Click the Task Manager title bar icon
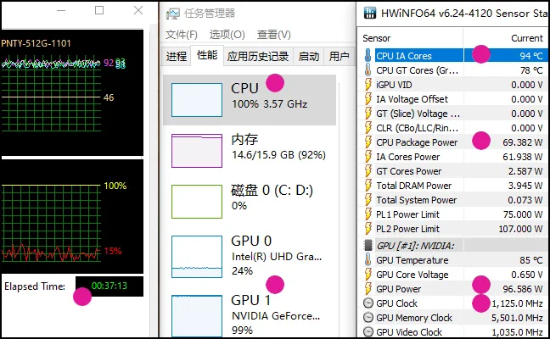Screen dimensions: 550x339 (x=173, y=14)
